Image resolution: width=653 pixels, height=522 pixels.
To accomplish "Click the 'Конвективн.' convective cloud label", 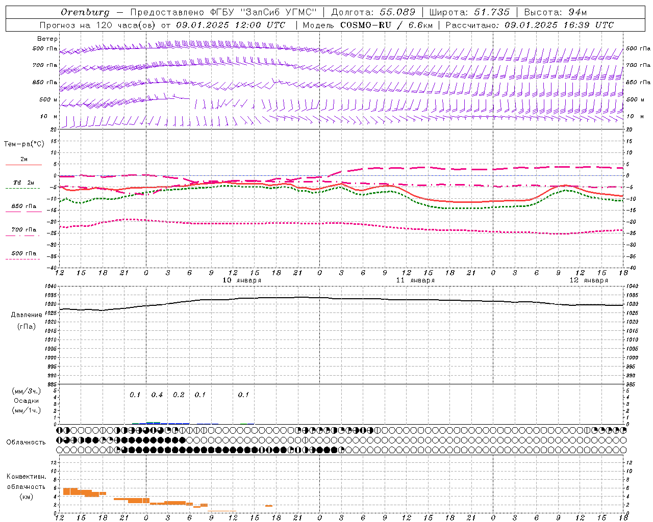I will [27, 476].
